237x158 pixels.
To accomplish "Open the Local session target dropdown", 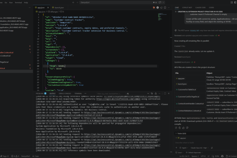I will click(x=179, y=152).
